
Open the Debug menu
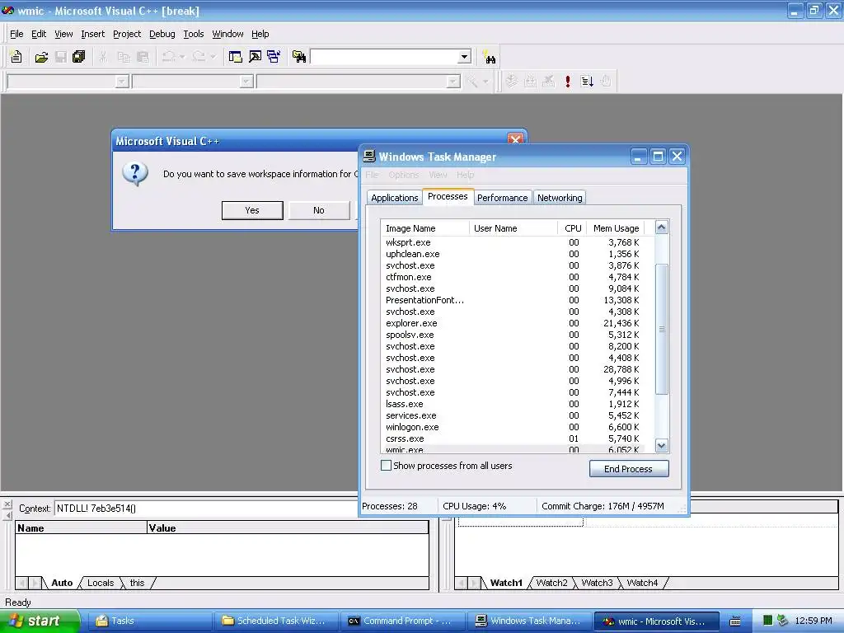click(x=162, y=34)
